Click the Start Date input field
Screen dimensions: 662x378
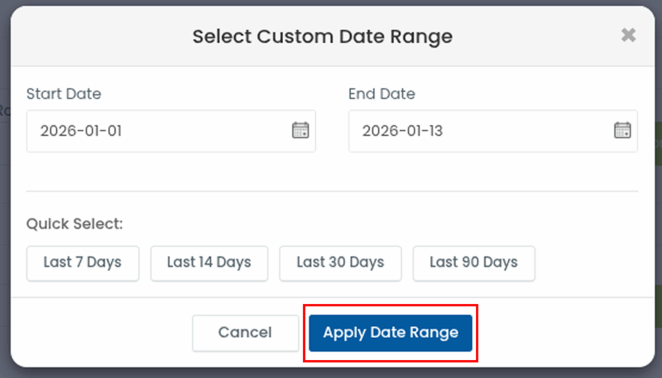[x=155, y=131]
